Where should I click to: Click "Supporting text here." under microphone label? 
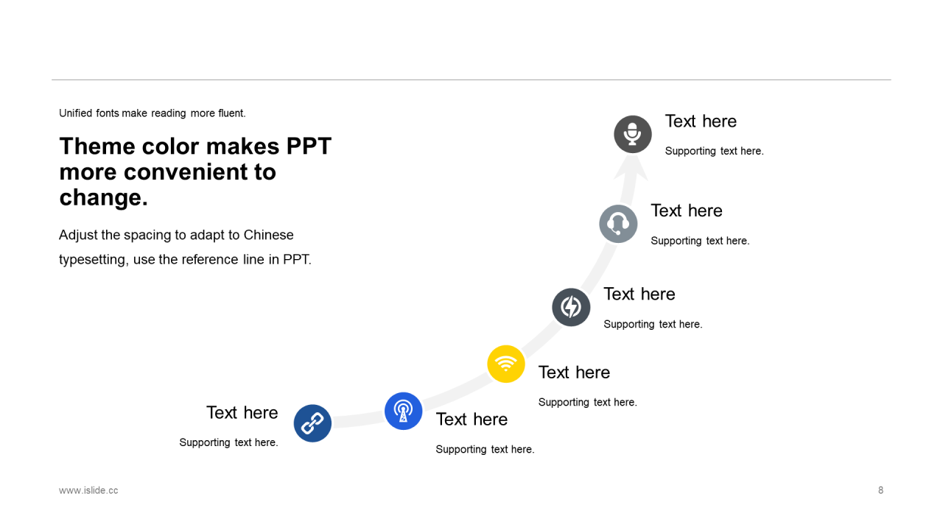[714, 151]
